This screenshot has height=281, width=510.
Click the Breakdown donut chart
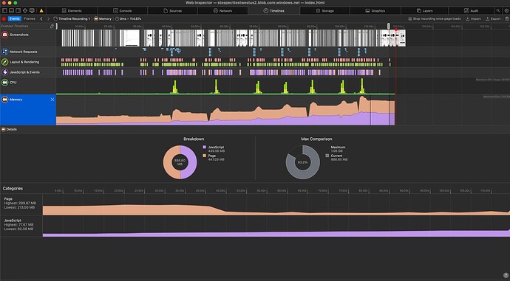pyautogui.click(x=180, y=162)
